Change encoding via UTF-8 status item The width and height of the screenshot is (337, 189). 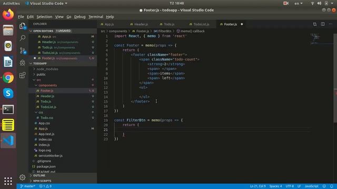click(x=290, y=186)
